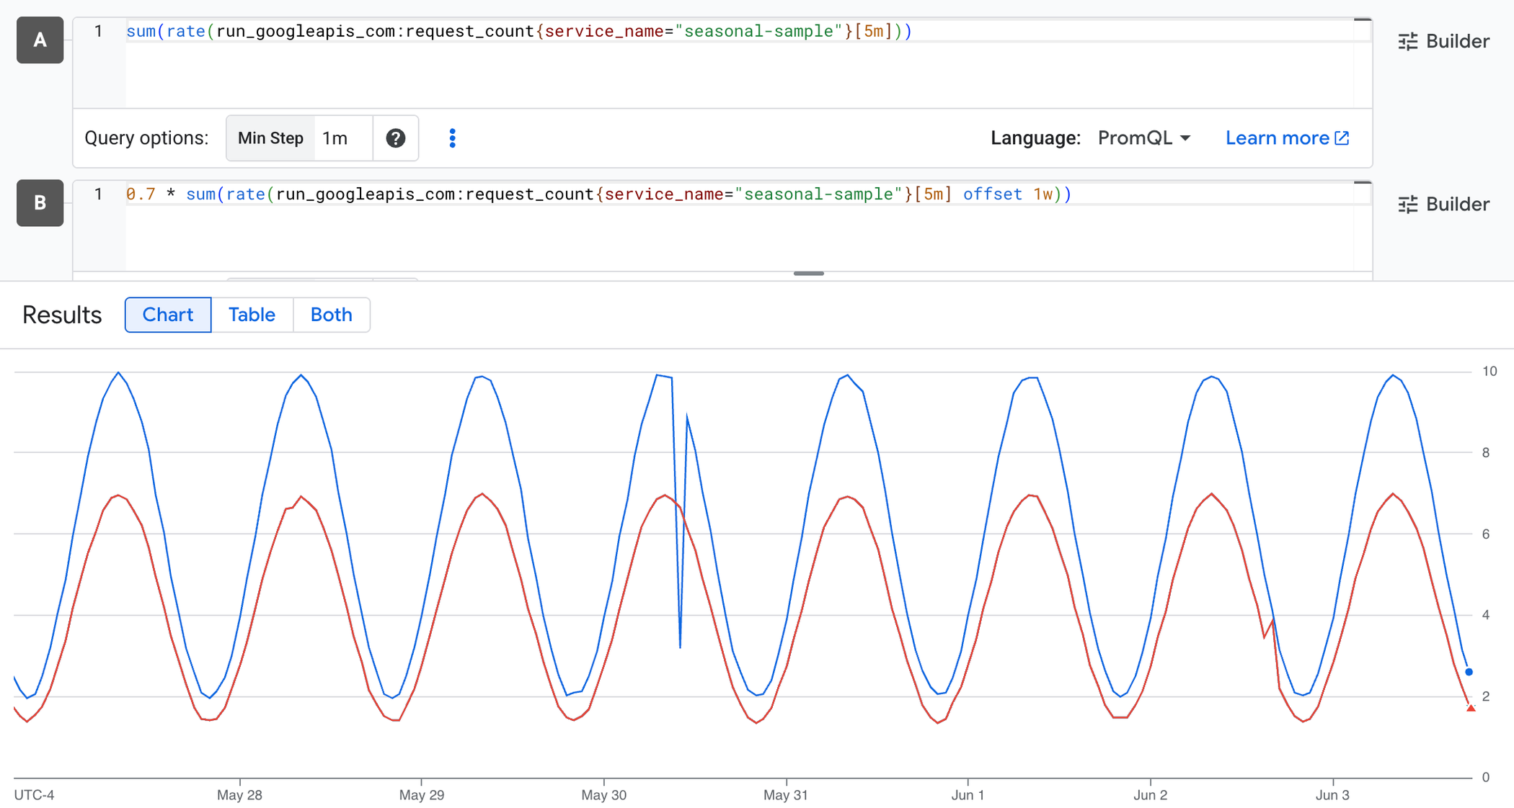The width and height of the screenshot is (1514, 808).
Task: Grab the editor pane resize handle
Action: pos(809,274)
